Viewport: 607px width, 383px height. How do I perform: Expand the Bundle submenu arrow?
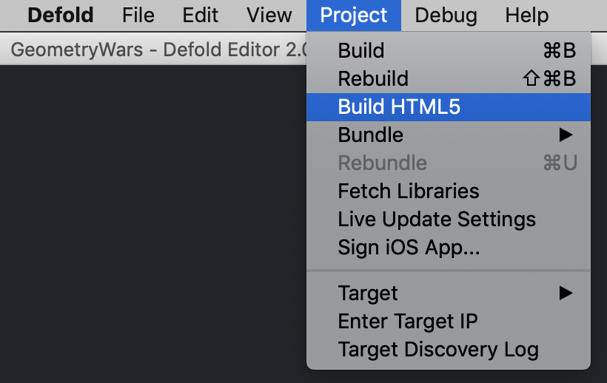click(566, 135)
